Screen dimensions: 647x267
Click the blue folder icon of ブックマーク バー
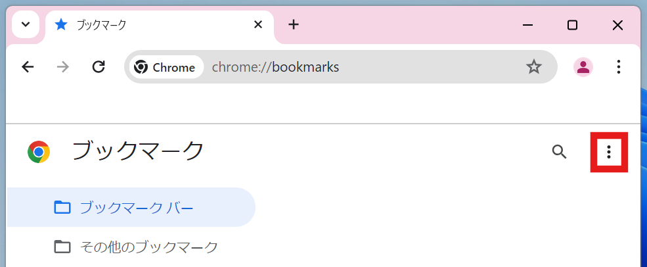[x=62, y=207]
